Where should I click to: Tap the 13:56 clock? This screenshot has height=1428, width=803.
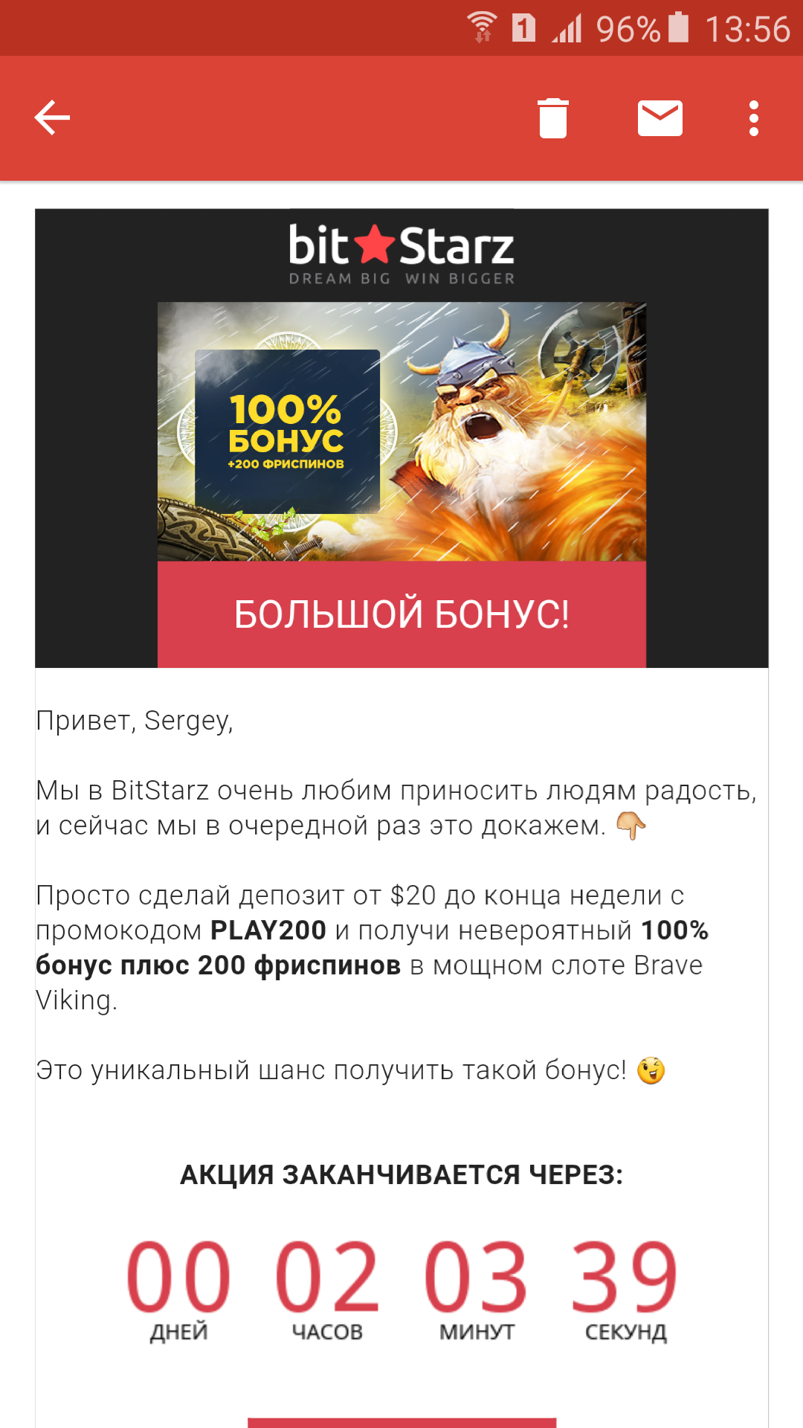coord(747,29)
